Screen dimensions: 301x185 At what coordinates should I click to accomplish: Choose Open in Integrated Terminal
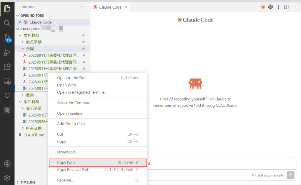98,92
